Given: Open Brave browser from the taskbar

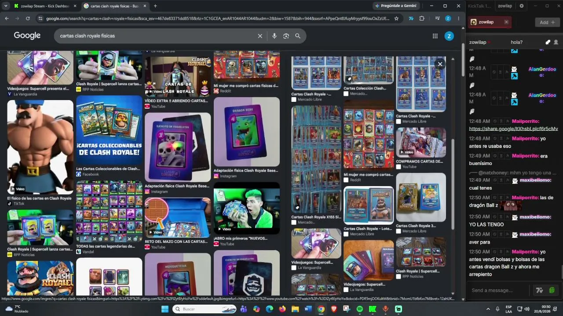Looking at the screenshot, I should pos(334,309).
